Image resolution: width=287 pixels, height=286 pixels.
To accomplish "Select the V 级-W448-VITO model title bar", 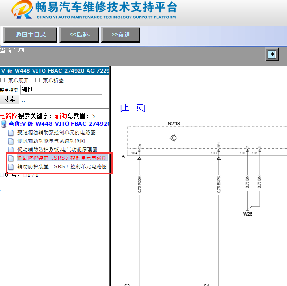I will (x=54, y=71).
